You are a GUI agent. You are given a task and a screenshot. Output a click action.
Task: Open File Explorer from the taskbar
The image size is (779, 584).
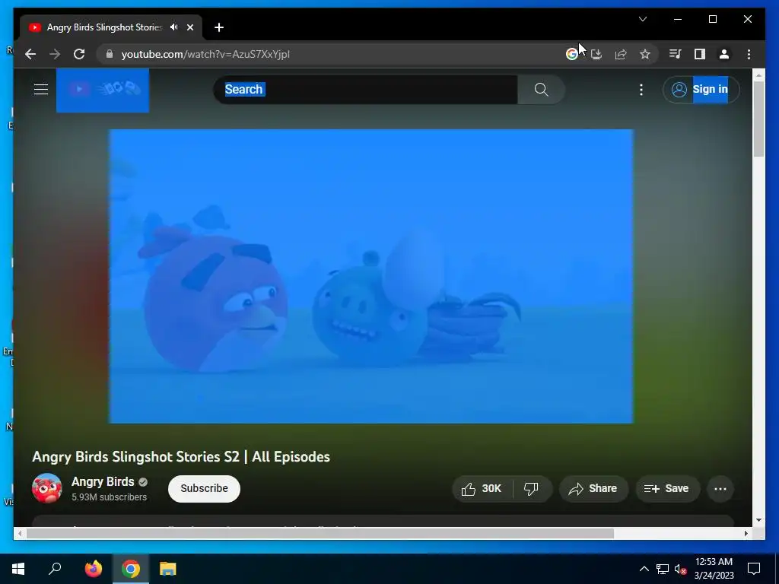tap(168, 569)
